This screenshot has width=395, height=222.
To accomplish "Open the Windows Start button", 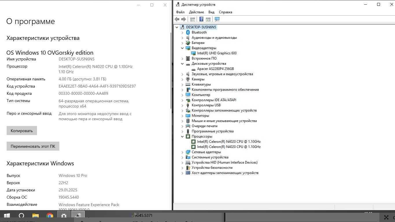I will [x=7, y=216].
